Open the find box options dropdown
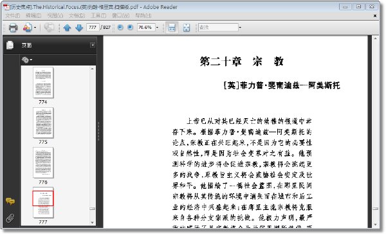The image size is (386, 235). (x=240, y=27)
